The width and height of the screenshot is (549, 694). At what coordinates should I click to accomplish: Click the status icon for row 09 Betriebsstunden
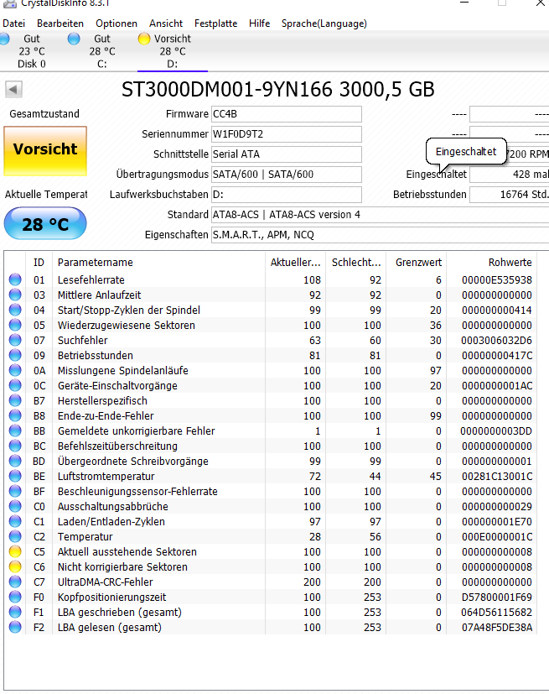click(15, 356)
